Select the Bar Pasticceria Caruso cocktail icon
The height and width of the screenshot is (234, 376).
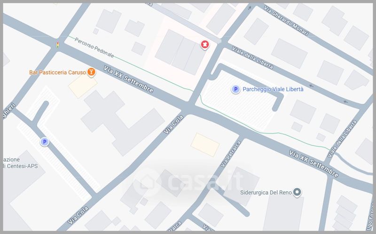pyautogui.click(x=91, y=72)
